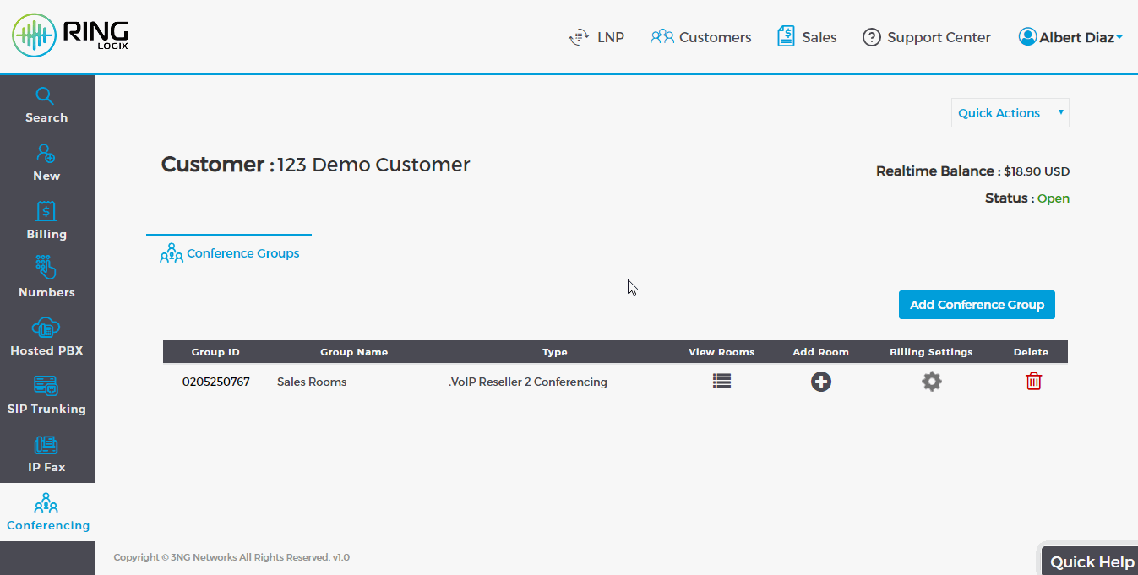Viewport: 1138px width, 575px height.
Task: Go to Numbers in the sidebar
Action: point(46,280)
